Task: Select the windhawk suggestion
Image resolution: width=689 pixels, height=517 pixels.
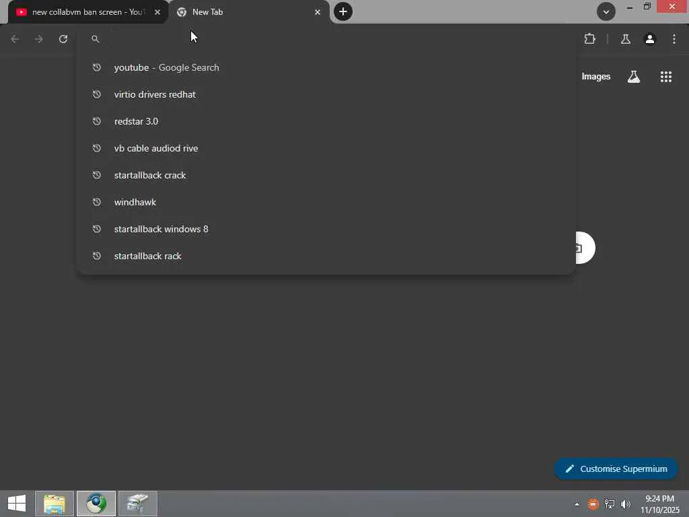Action: tap(326, 202)
